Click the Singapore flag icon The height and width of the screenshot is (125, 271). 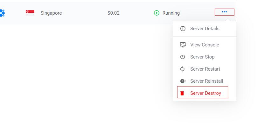tap(30, 13)
